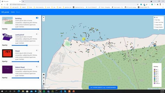Open the ADB project bookmark folder
165x93 pixels.
[x=5, y=7]
